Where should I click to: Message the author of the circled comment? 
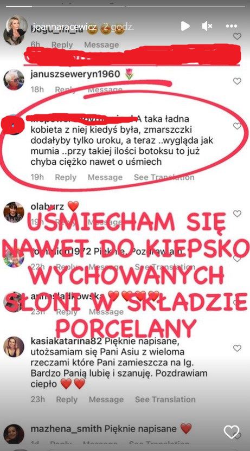(105, 177)
